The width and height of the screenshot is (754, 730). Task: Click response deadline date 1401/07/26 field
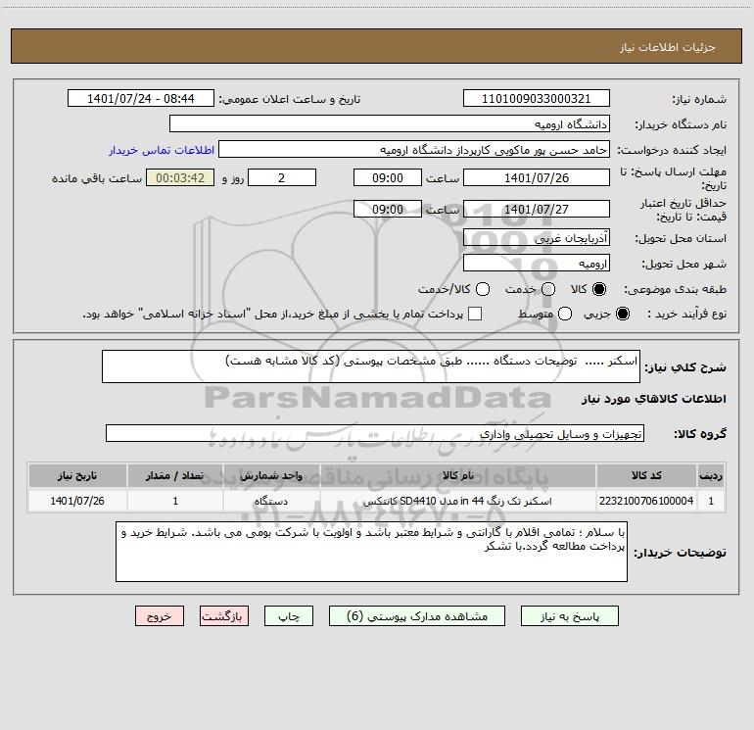537,177
